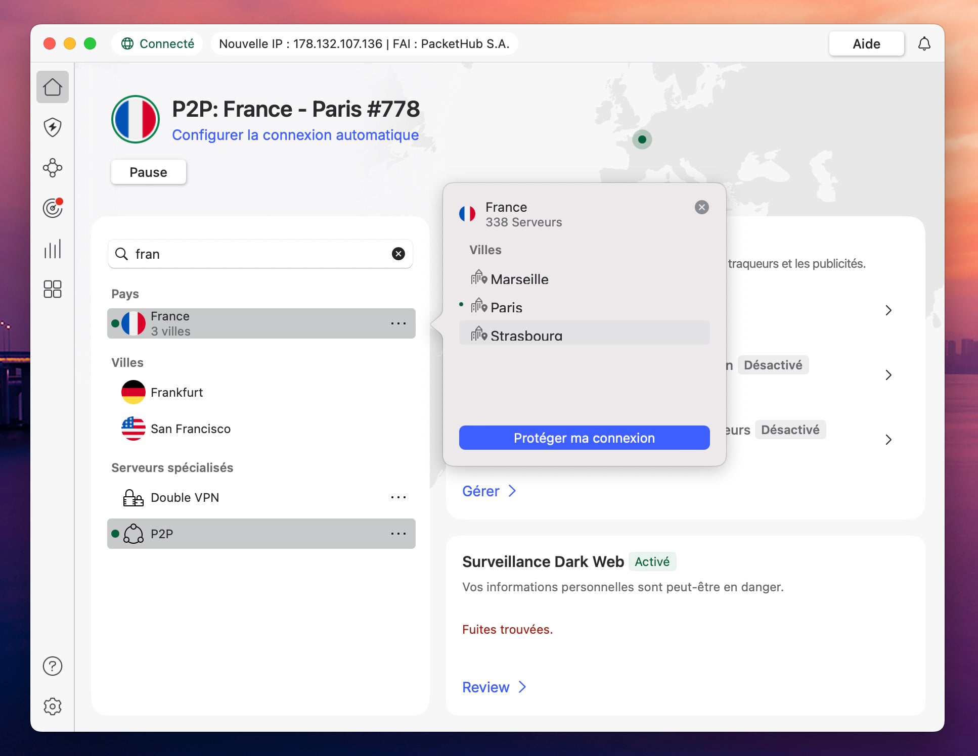Image resolution: width=978 pixels, height=756 pixels.
Task: Clear the search field with the X icon
Action: click(398, 254)
